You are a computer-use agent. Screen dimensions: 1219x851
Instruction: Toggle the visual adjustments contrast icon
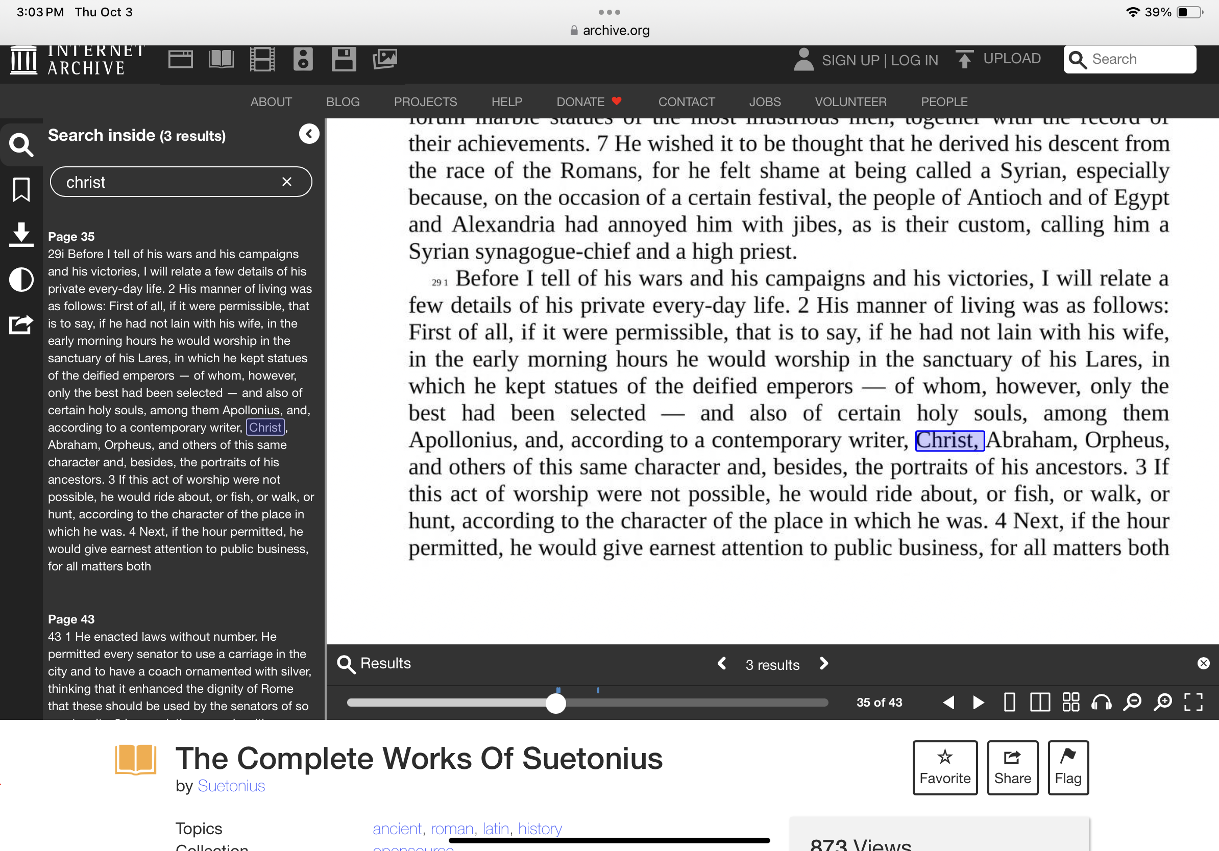(x=21, y=280)
